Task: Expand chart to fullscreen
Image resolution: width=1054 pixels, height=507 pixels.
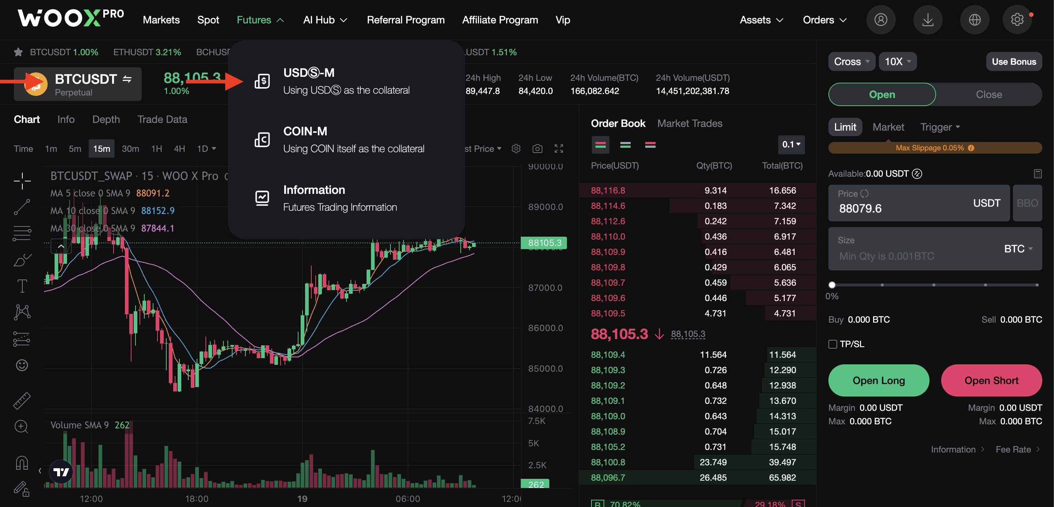Action: tap(559, 149)
